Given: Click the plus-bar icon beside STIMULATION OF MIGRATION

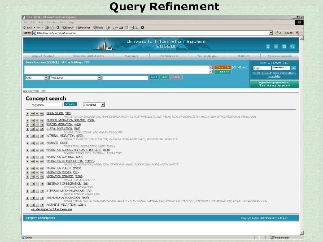Looking at the screenshot, I should (x=32, y=191).
